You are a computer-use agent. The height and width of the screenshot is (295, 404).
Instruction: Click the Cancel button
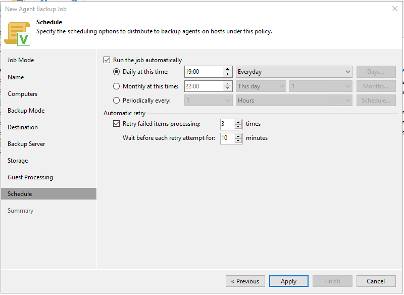pos(376,281)
